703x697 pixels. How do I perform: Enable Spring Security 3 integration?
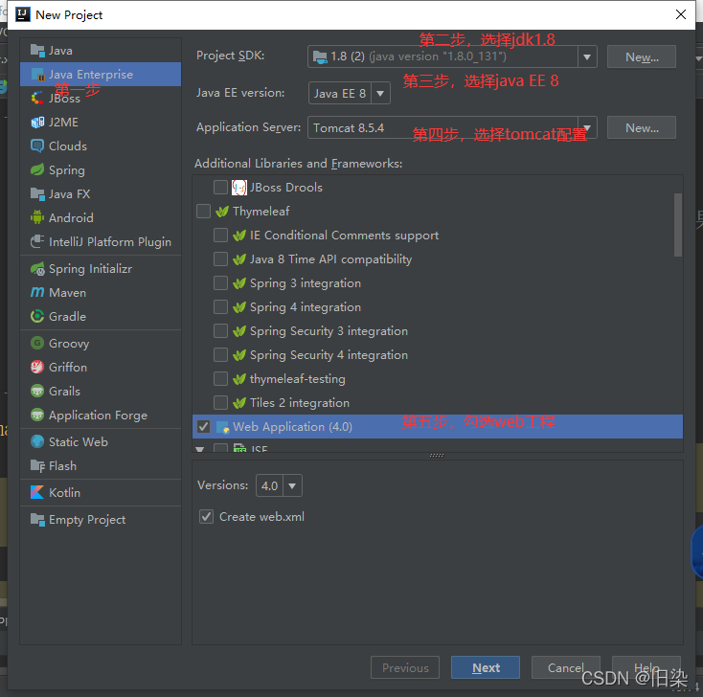[220, 331]
